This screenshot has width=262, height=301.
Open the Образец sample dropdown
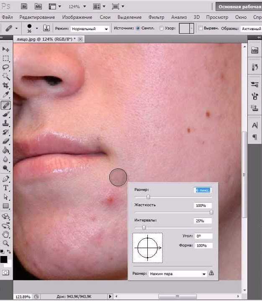251,29
